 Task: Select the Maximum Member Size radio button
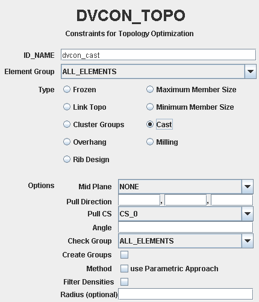click(150, 89)
